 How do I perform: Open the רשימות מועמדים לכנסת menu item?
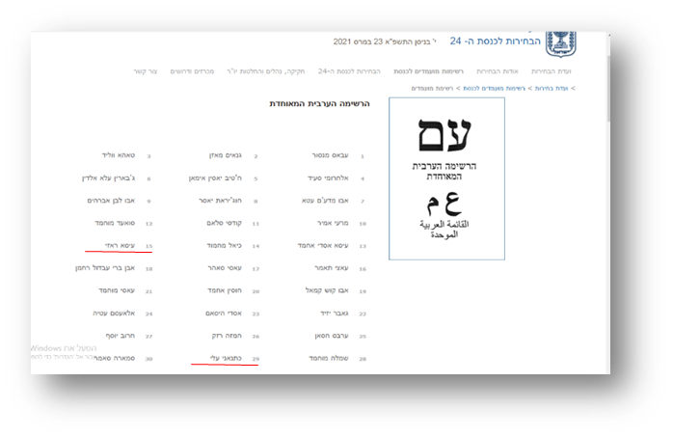(x=428, y=71)
